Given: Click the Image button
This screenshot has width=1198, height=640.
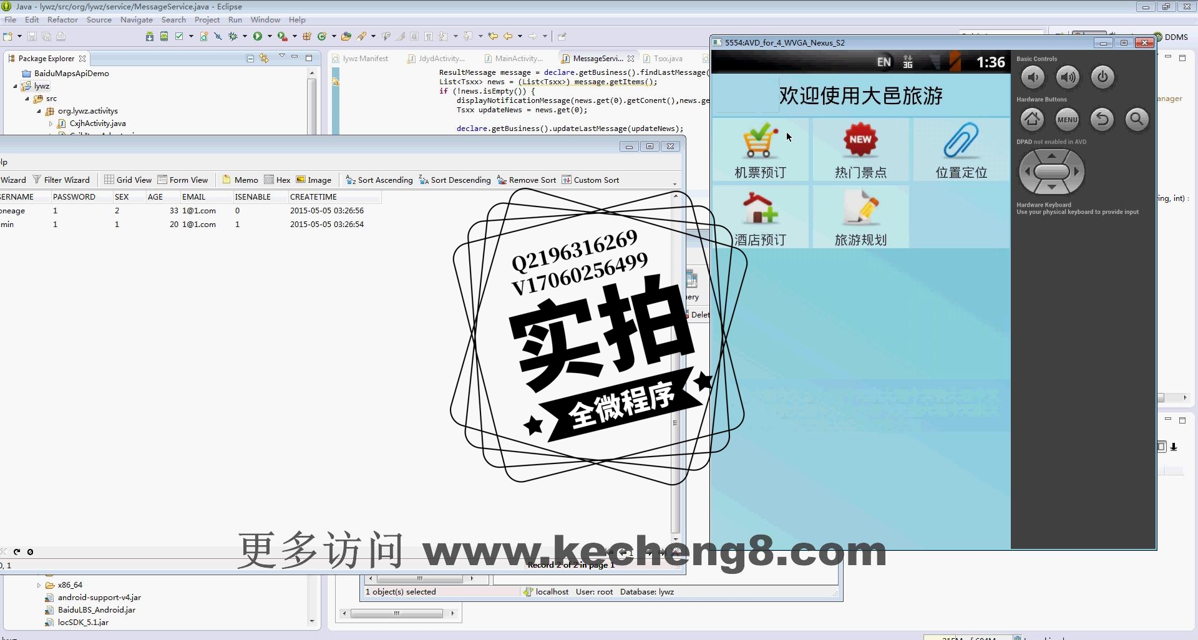Looking at the screenshot, I should tap(314, 180).
